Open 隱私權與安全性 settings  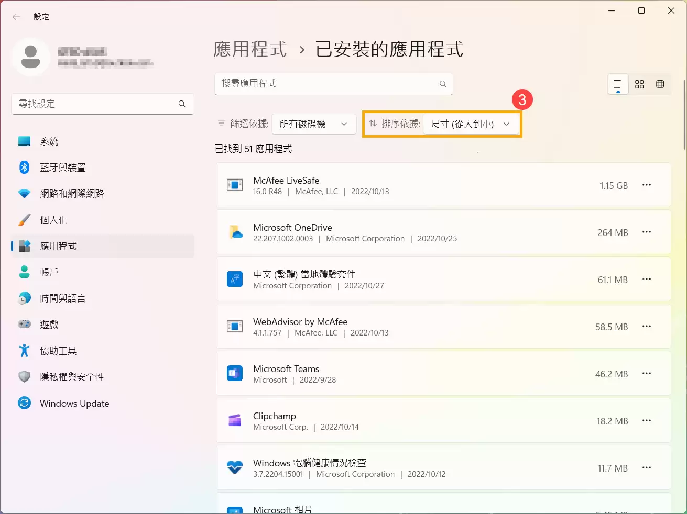click(x=103, y=377)
